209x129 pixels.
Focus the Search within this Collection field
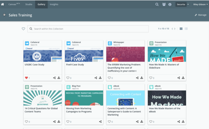coord(90,29)
